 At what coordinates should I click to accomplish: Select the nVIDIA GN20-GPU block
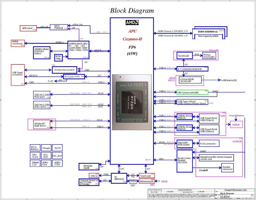tap(78, 50)
